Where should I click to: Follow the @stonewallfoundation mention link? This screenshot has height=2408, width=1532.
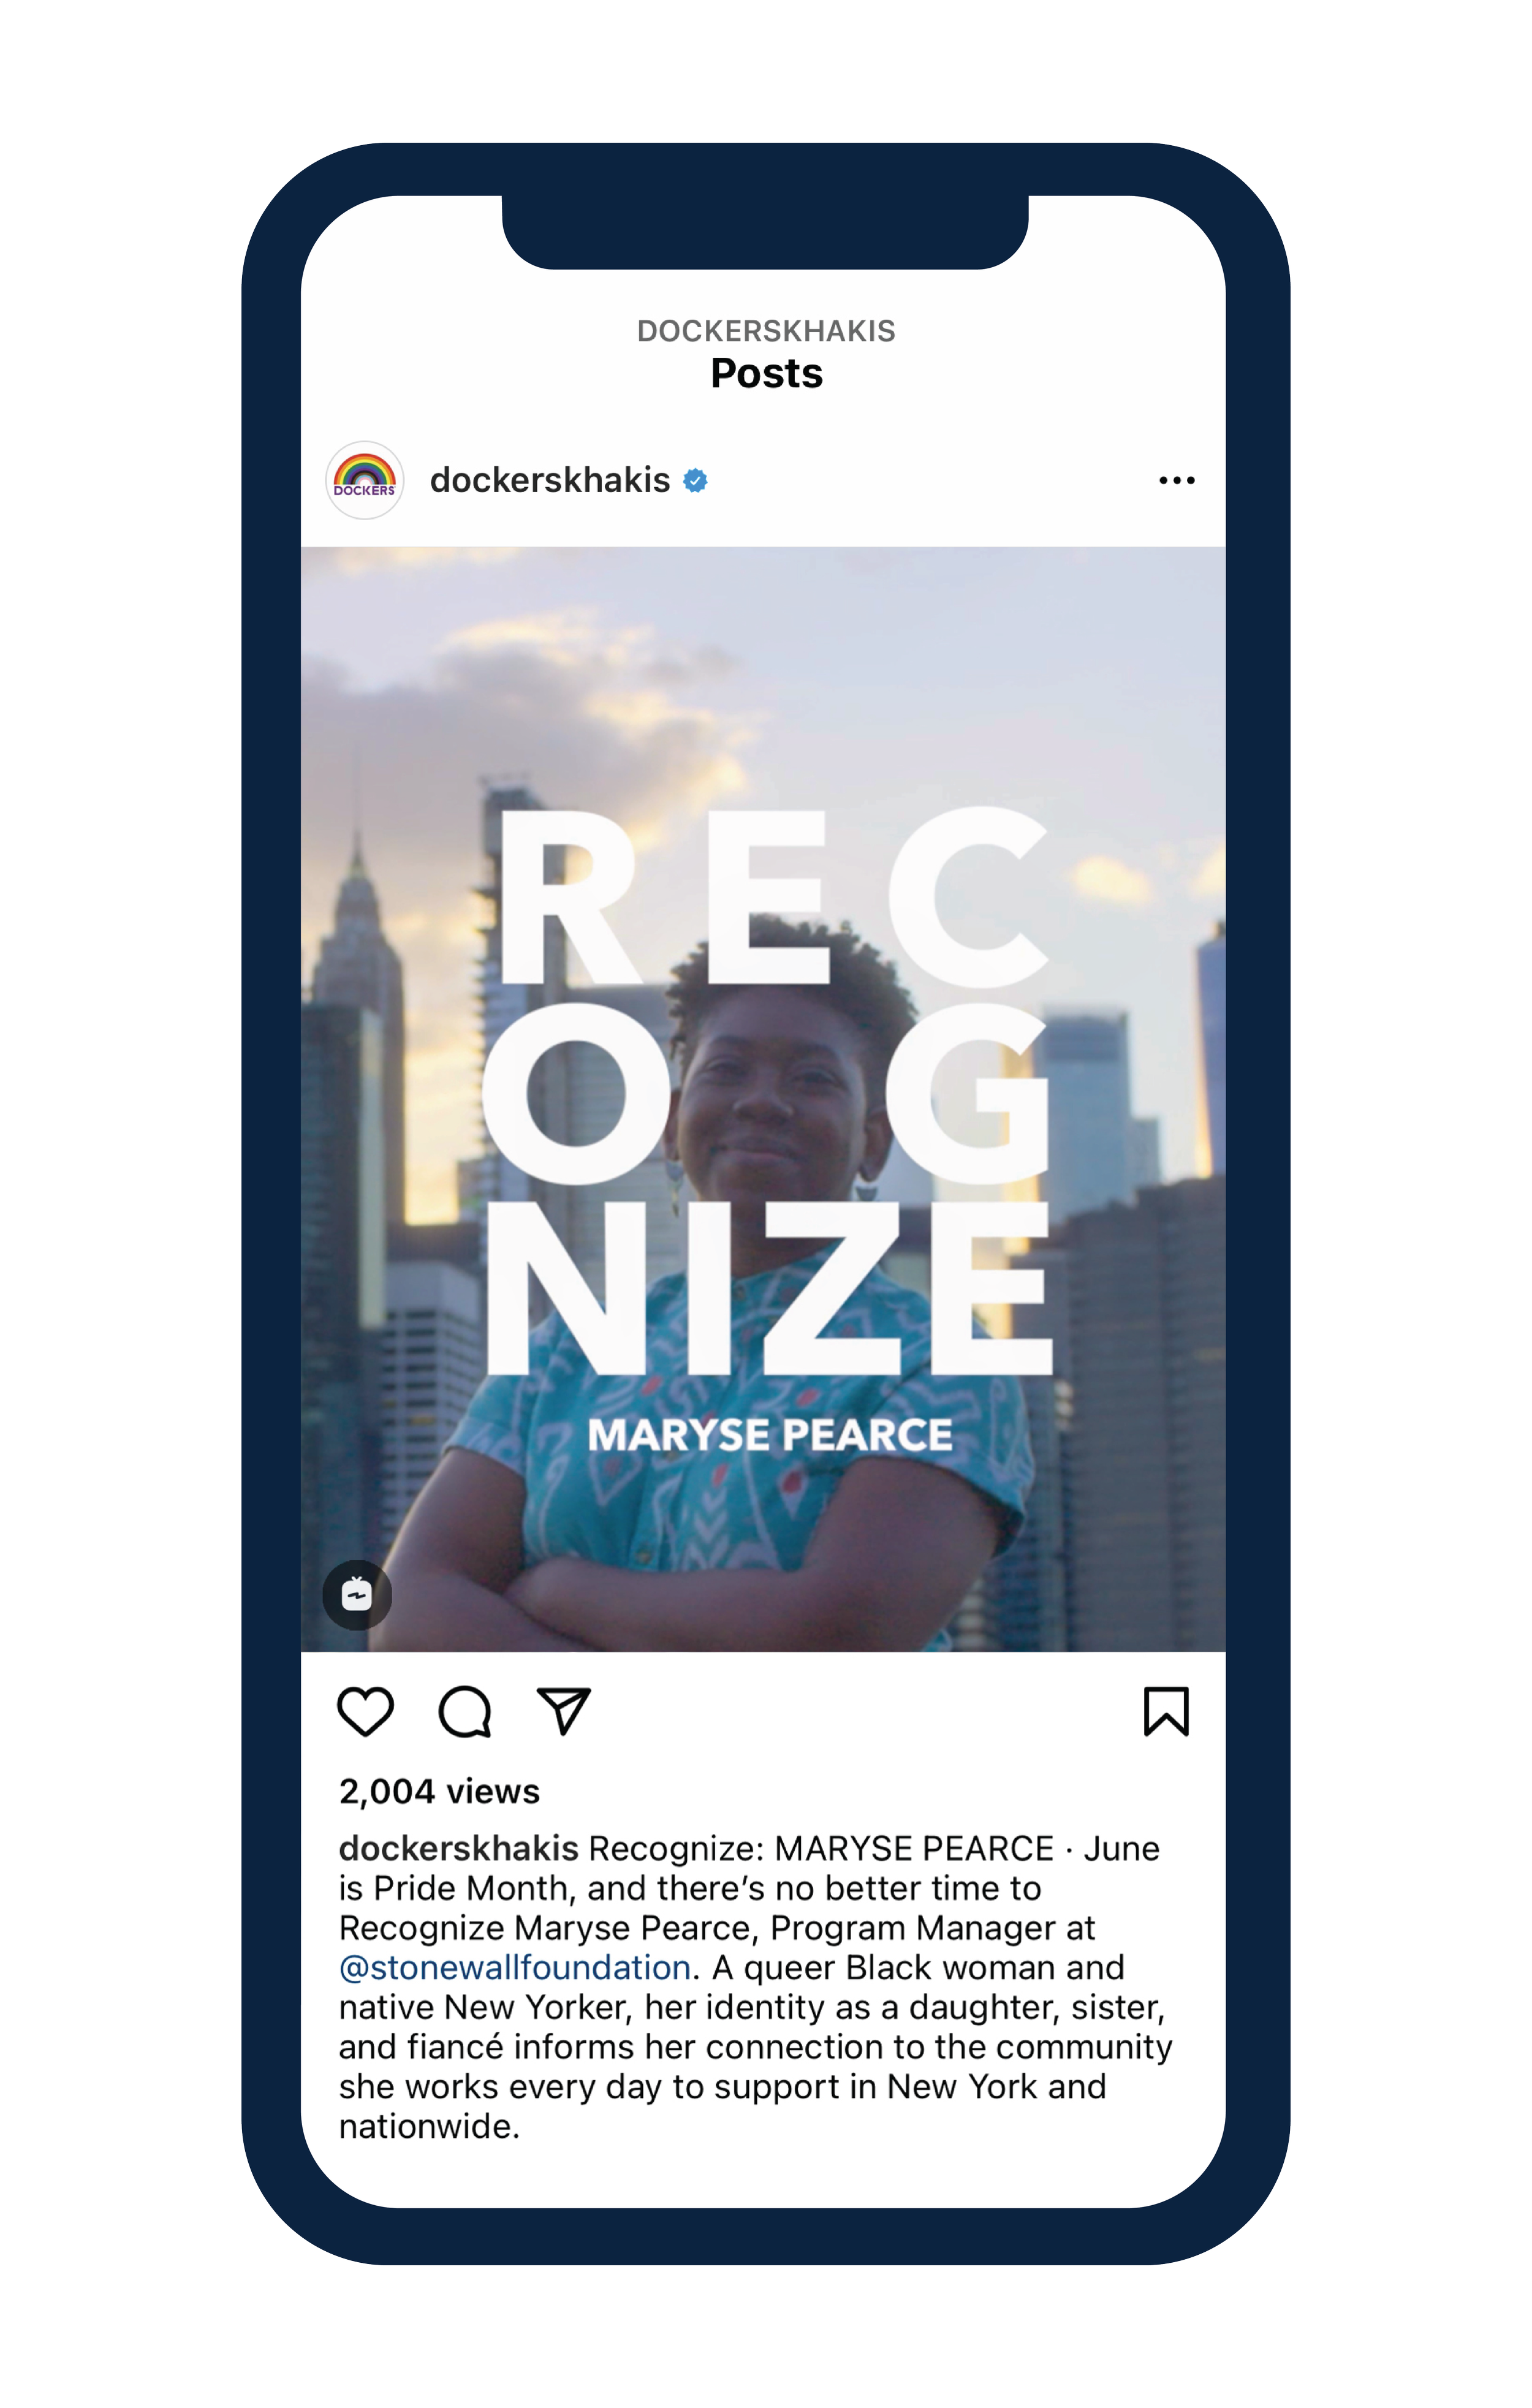(x=515, y=1968)
